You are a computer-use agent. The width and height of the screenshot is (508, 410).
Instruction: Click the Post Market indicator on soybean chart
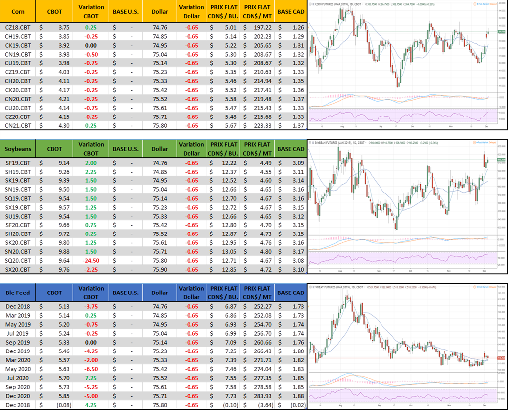pos(482,143)
